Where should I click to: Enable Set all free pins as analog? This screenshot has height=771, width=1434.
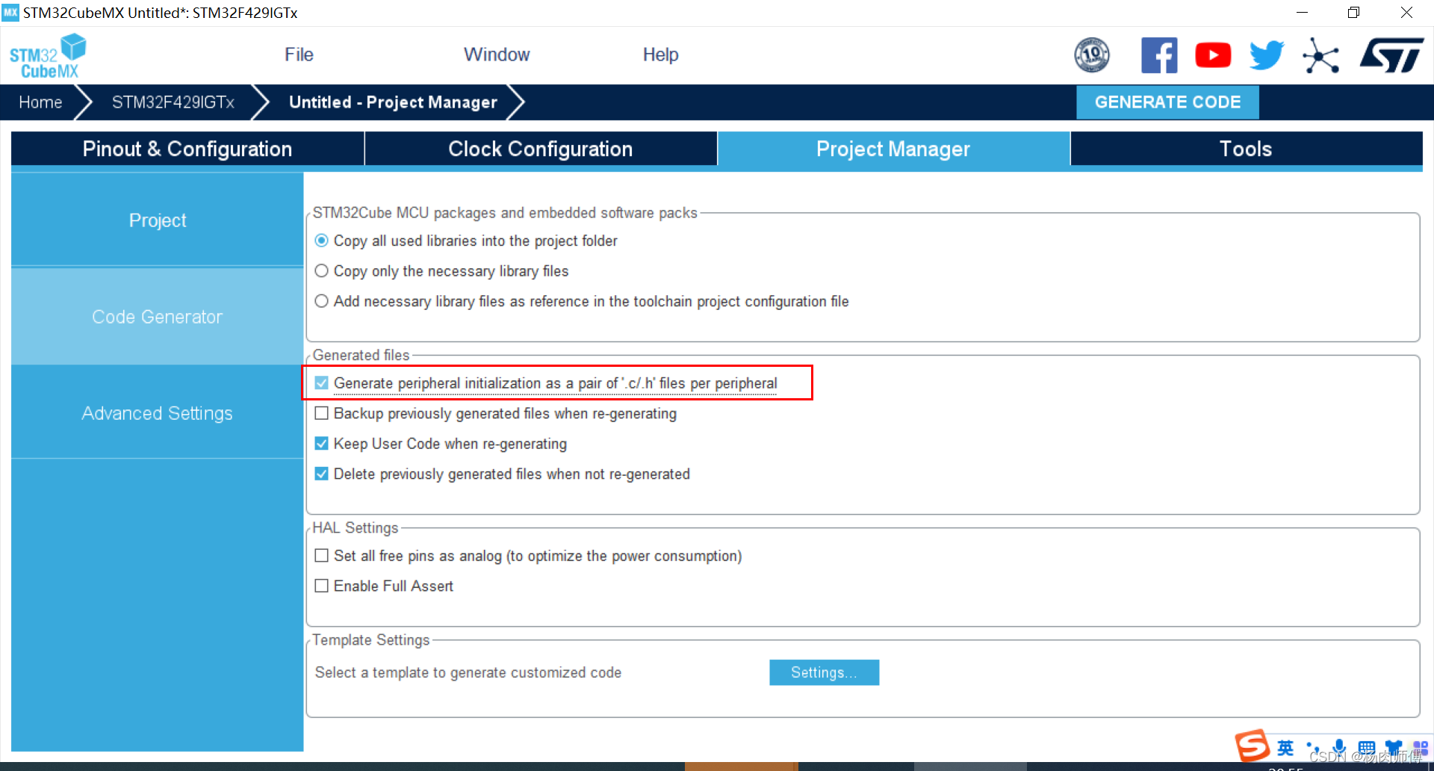[321, 555]
